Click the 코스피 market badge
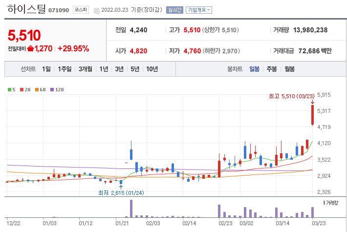Viewport: 347px width, 232px height. (81, 10)
